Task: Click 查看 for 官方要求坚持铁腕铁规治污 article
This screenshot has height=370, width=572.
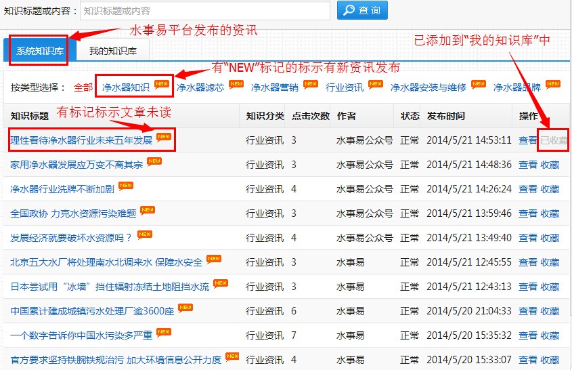Action: point(528,360)
